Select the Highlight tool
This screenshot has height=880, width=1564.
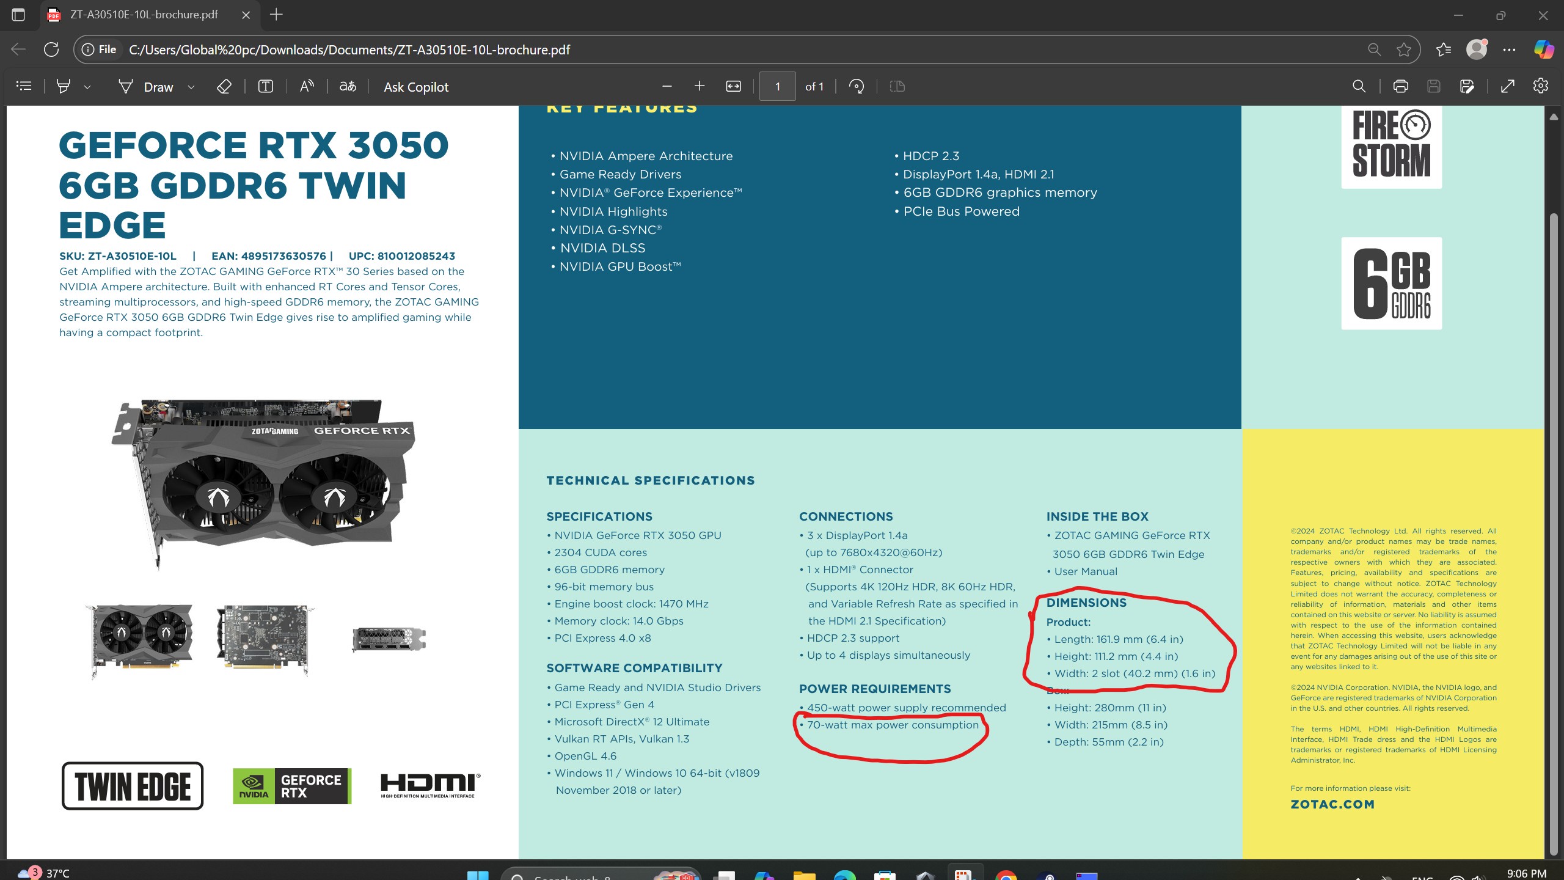click(x=63, y=86)
